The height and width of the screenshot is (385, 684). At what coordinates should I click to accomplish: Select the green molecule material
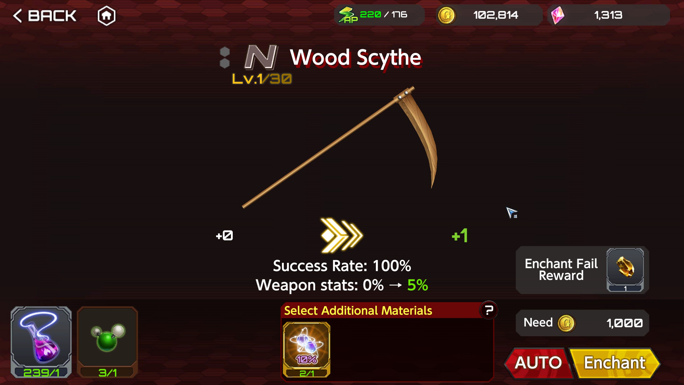tap(107, 342)
